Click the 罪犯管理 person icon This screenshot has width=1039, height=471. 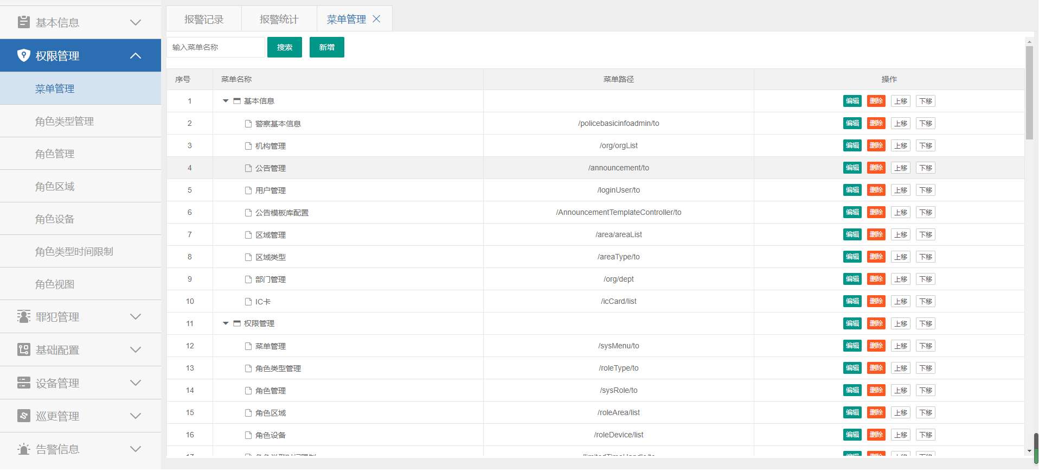pos(24,317)
